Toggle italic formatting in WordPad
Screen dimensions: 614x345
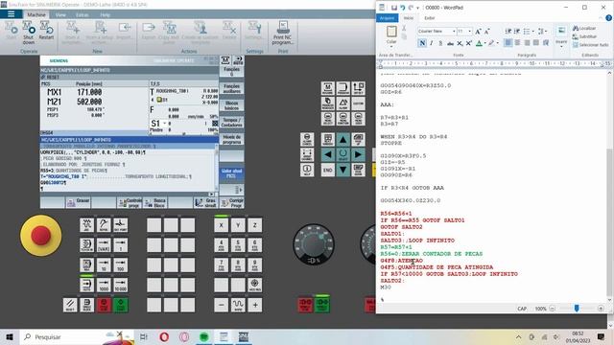pyautogui.click(x=432, y=43)
